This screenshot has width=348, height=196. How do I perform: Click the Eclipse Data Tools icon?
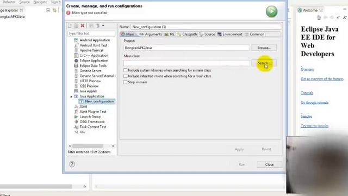point(76,66)
